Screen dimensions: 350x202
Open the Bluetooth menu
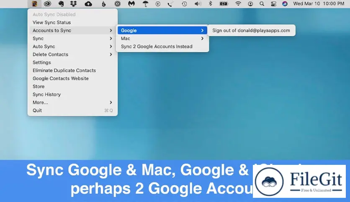coord(210,4)
